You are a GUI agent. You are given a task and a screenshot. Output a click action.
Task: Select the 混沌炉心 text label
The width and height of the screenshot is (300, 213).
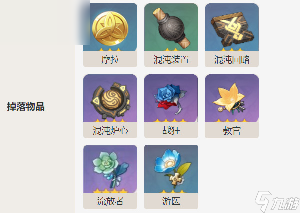[110, 131]
